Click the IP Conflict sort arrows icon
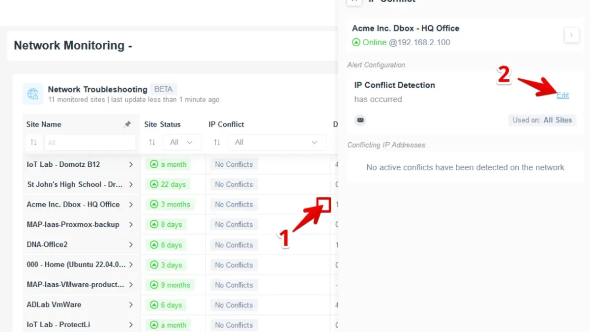The width and height of the screenshot is (590, 332). [217, 142]
